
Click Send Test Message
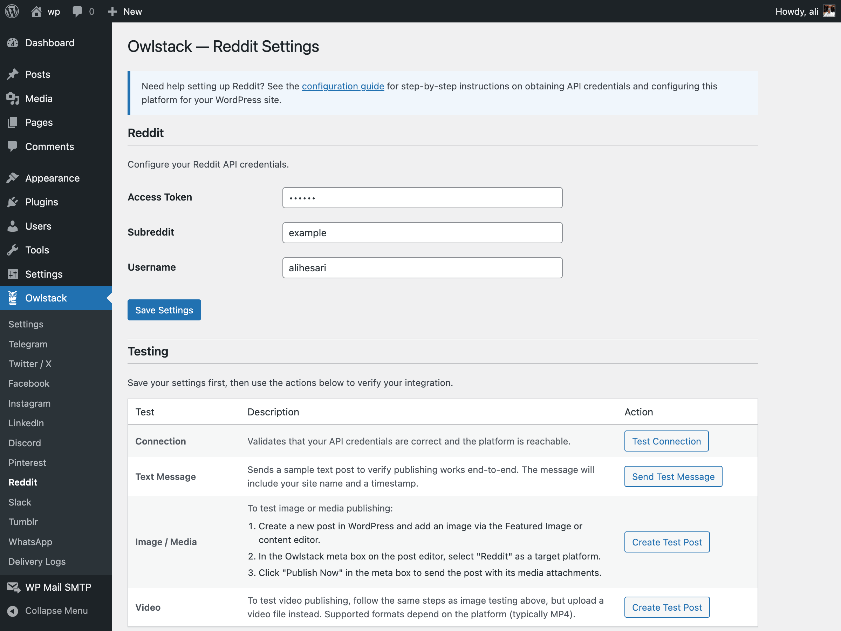[x=673, y=476]
